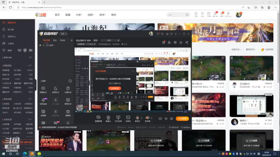
Task: Click the video record icon beside the preview eye
Action: pos(160,119)
